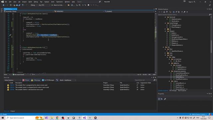213x120 pixels.
Task: Select OpenDoorHouse.cs file
Action: [x=177, y=51]
